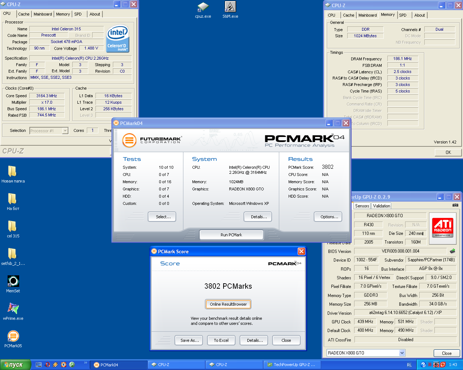This screenshot has height=370, width=463.
Task: Click the CAS# Latency value 2.5 clocks
Action: click(403, 72)
